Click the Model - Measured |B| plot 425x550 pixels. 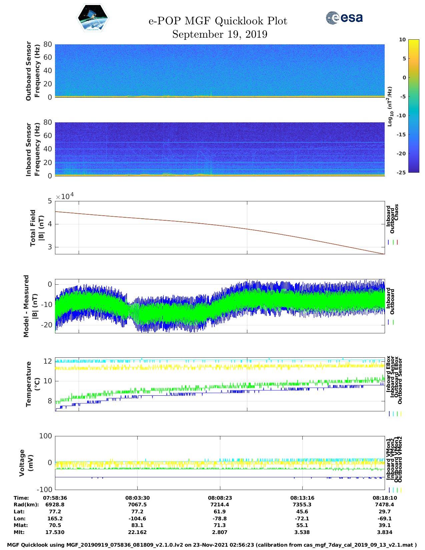point(220,306)
